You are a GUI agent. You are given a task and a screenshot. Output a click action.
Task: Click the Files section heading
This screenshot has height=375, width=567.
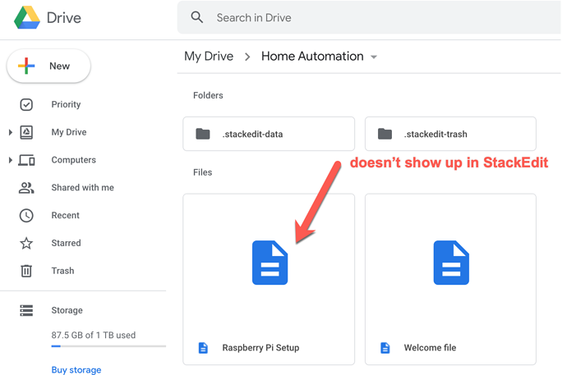(202, 172)
